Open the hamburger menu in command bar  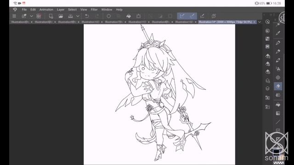[x=14, y=16]
